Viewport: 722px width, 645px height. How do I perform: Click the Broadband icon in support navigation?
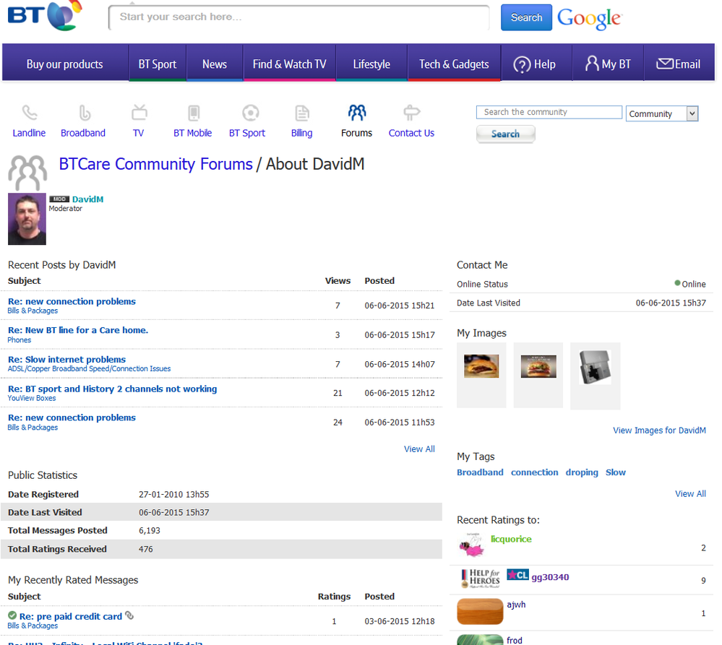[85, 113]
